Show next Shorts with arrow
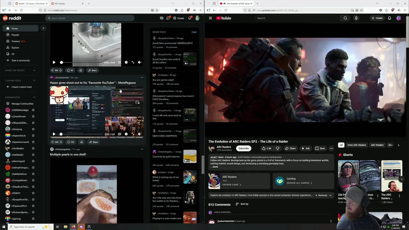The image size is (409, 230). (x=402, y=179)
